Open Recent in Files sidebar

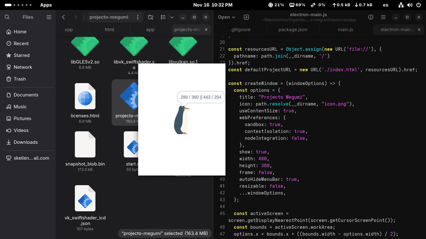[28, 44]
